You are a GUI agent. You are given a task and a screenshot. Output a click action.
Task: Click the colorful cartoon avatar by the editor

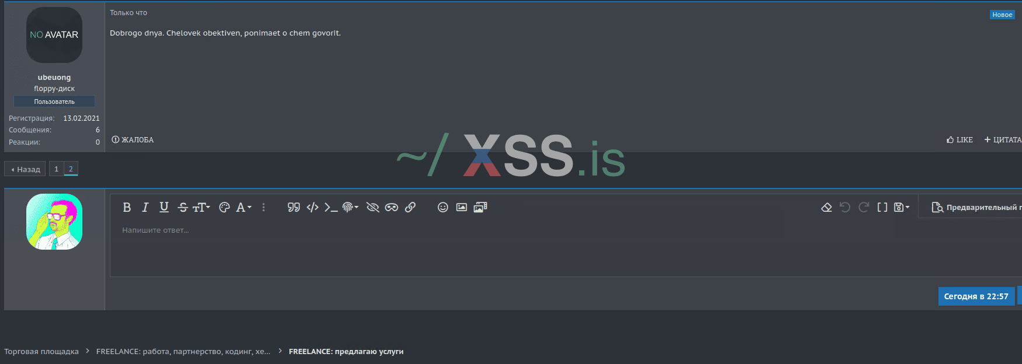click(x=54, y=222)
